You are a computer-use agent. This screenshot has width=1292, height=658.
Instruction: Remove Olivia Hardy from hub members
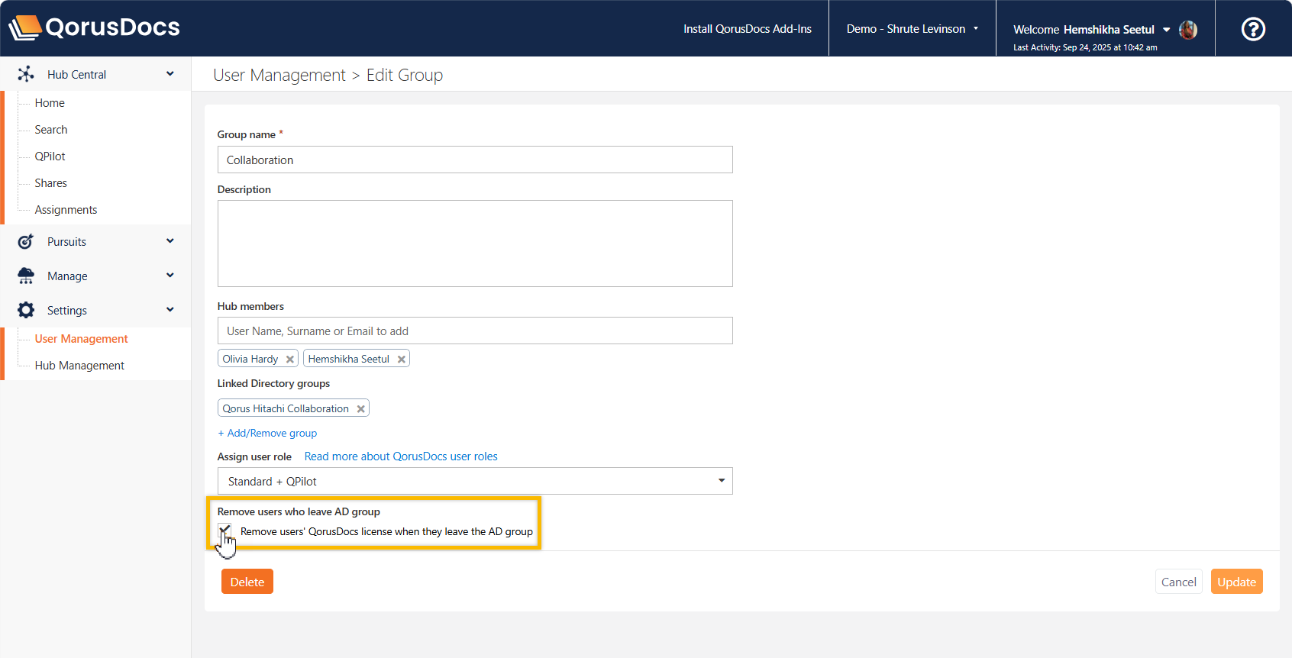tap(290, 360)
